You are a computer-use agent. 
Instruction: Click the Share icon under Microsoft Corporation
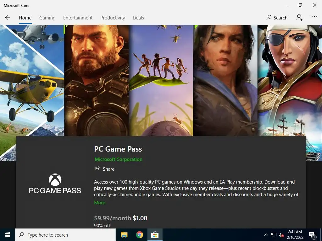[x=97, y=169]
